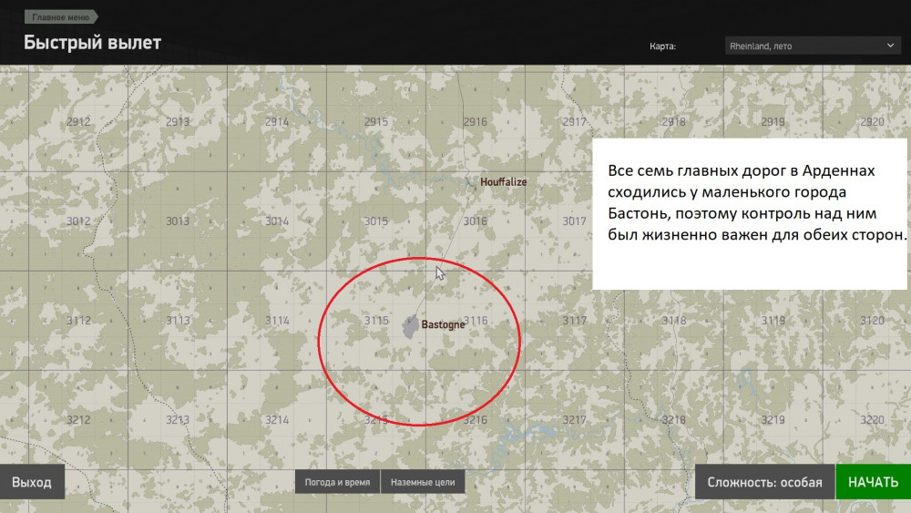Screen dimensions: 911x513
Task: Click map grid square 3115
Action: [x=376, y=320]
